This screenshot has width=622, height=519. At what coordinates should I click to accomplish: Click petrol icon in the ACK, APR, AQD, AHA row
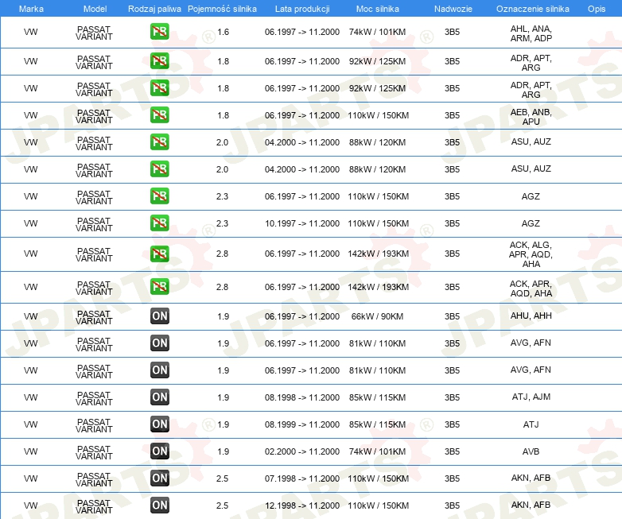(159, 286)
